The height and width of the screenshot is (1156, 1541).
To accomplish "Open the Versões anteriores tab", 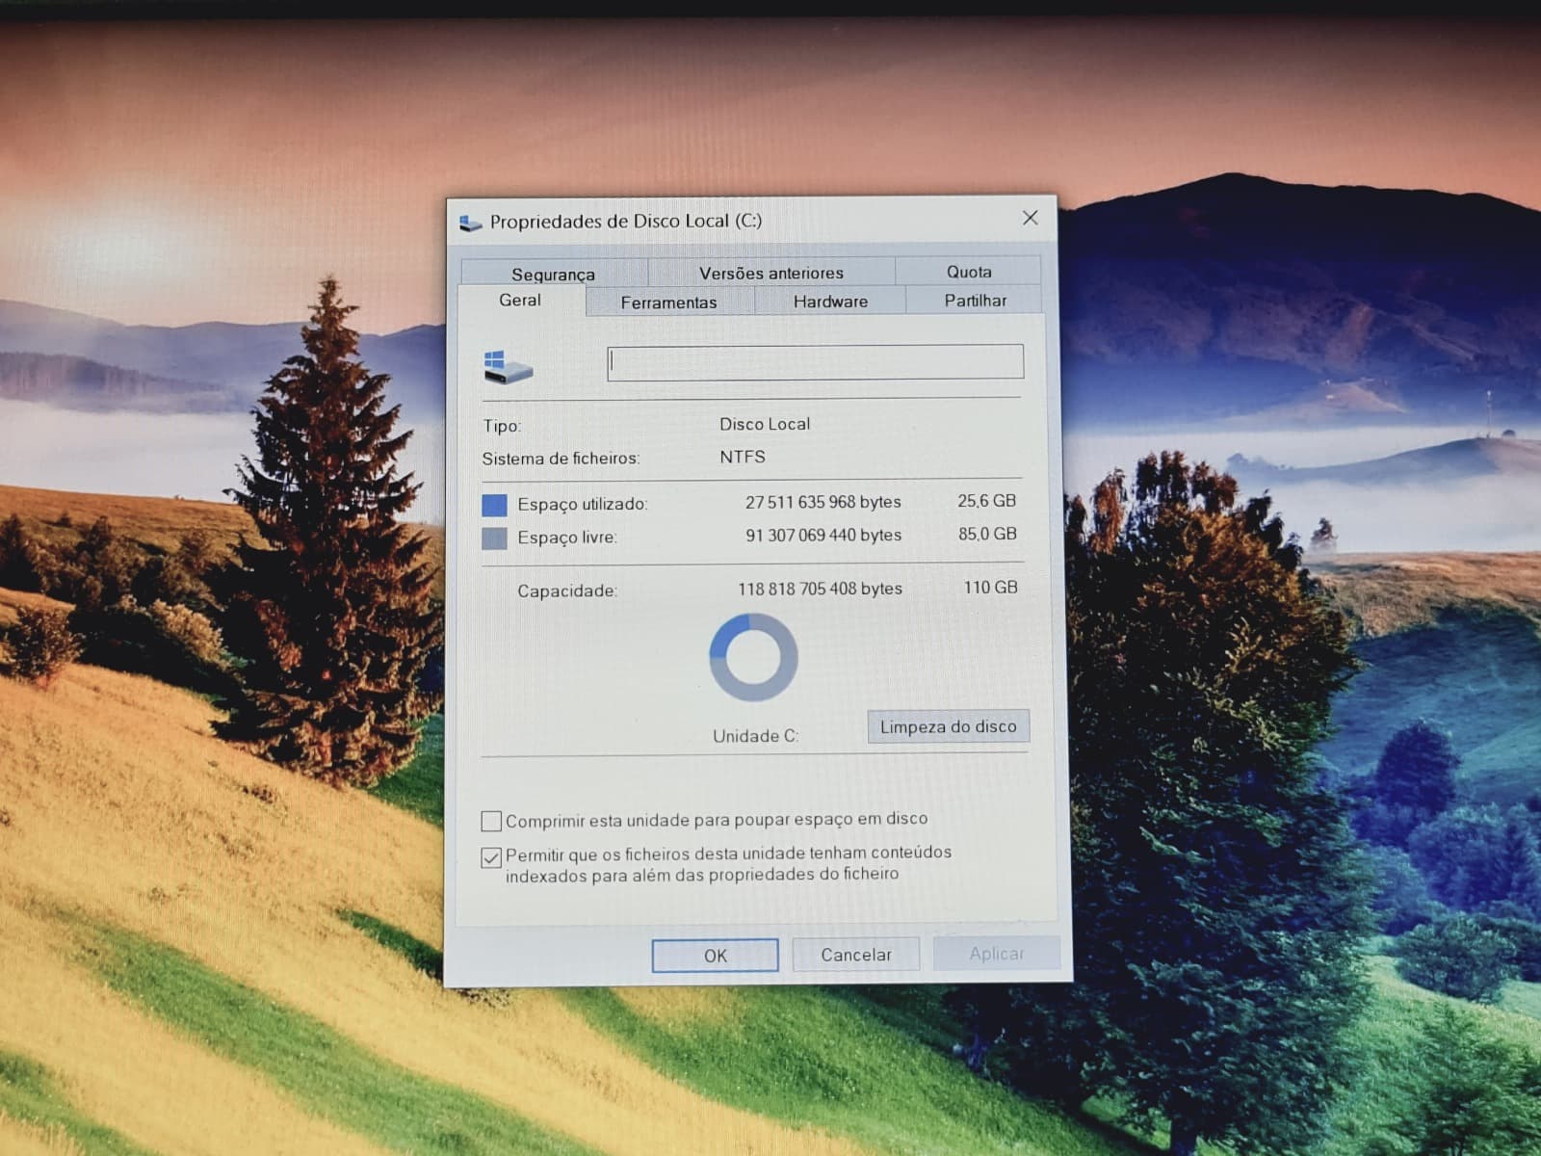I will pyautogui.click(x=771, y=273).
